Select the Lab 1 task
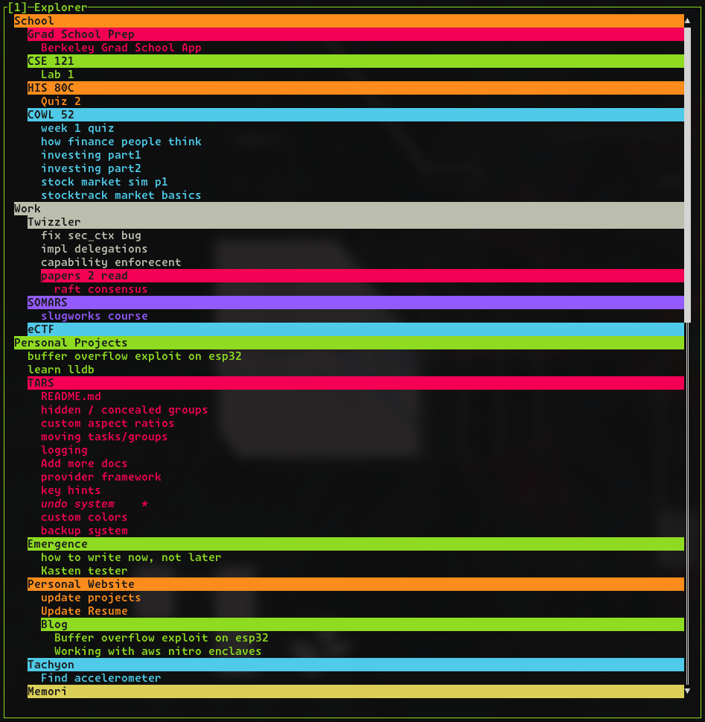 [57, 75]
